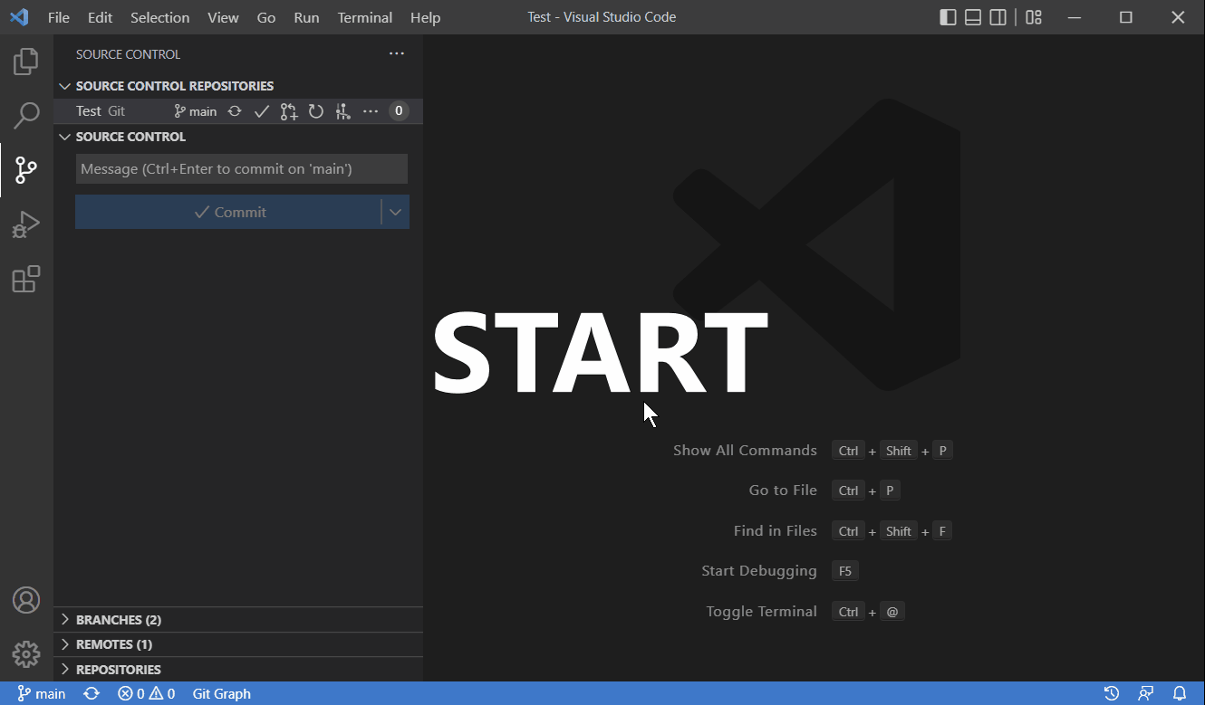The width and height of the screenshot is (1205, 705).
Task: Toggle the primary side bar
Action: 948,17
